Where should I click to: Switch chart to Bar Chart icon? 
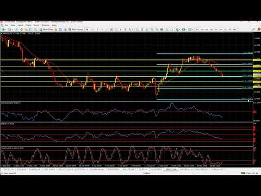coord(138,29)
